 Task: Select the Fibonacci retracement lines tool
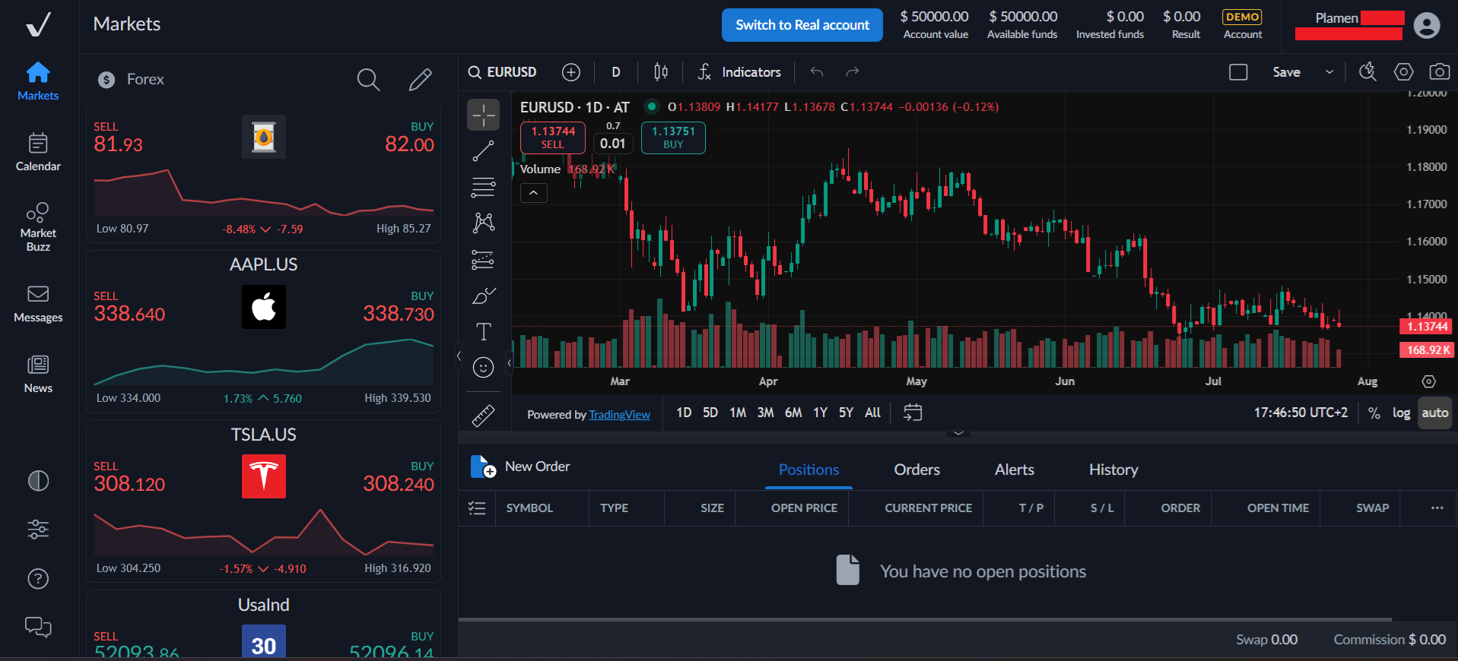coord(483,187)
